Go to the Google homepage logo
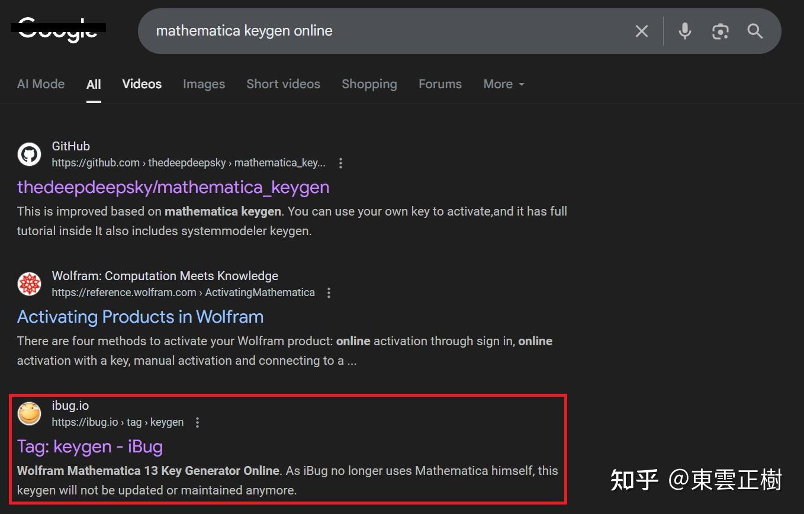The height and width of the screenshot is (514, 804). tap(57, 30)
